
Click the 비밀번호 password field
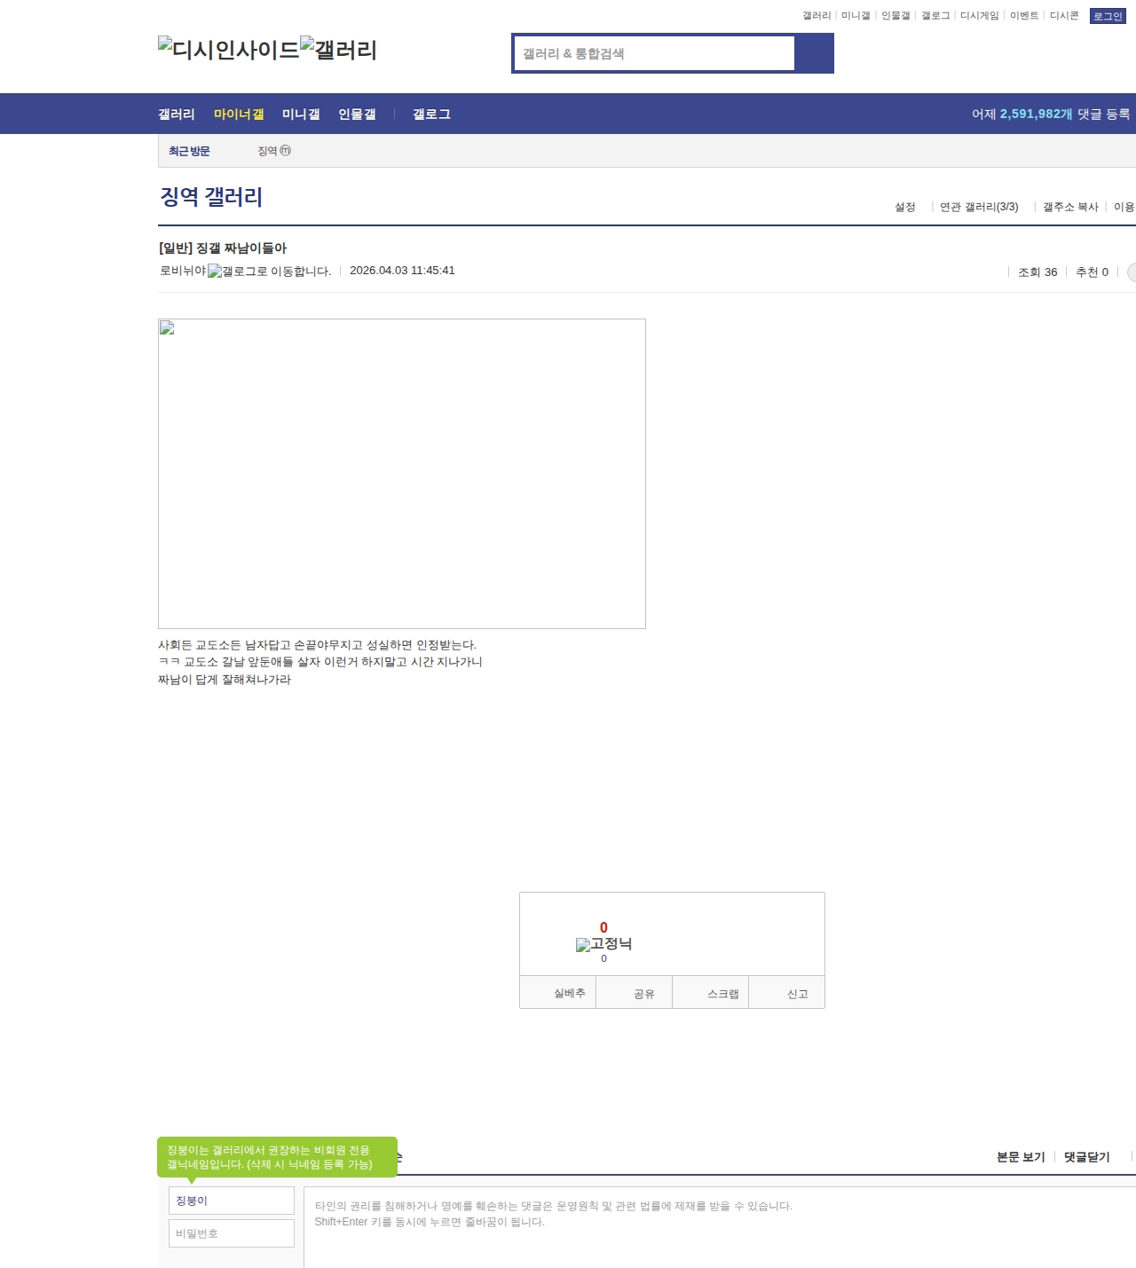(x=231, y=1233)
